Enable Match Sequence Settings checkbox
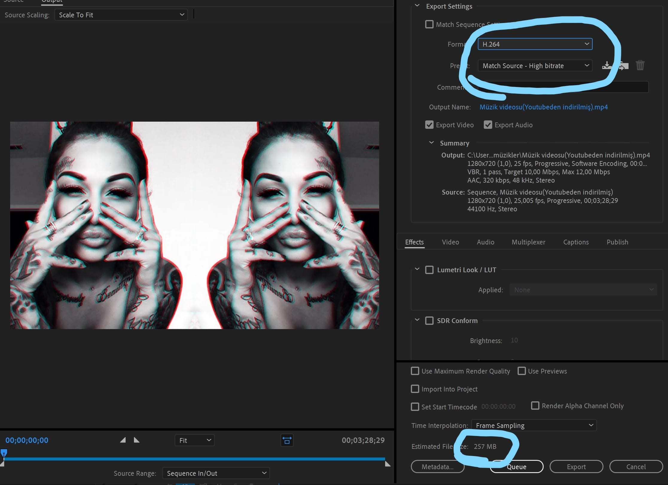 tap(429, 25)
